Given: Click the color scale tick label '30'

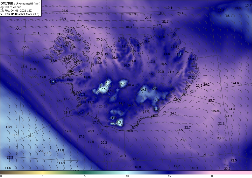Looking at the screenshot, I should pyautogui.click(x=211, y=176).
